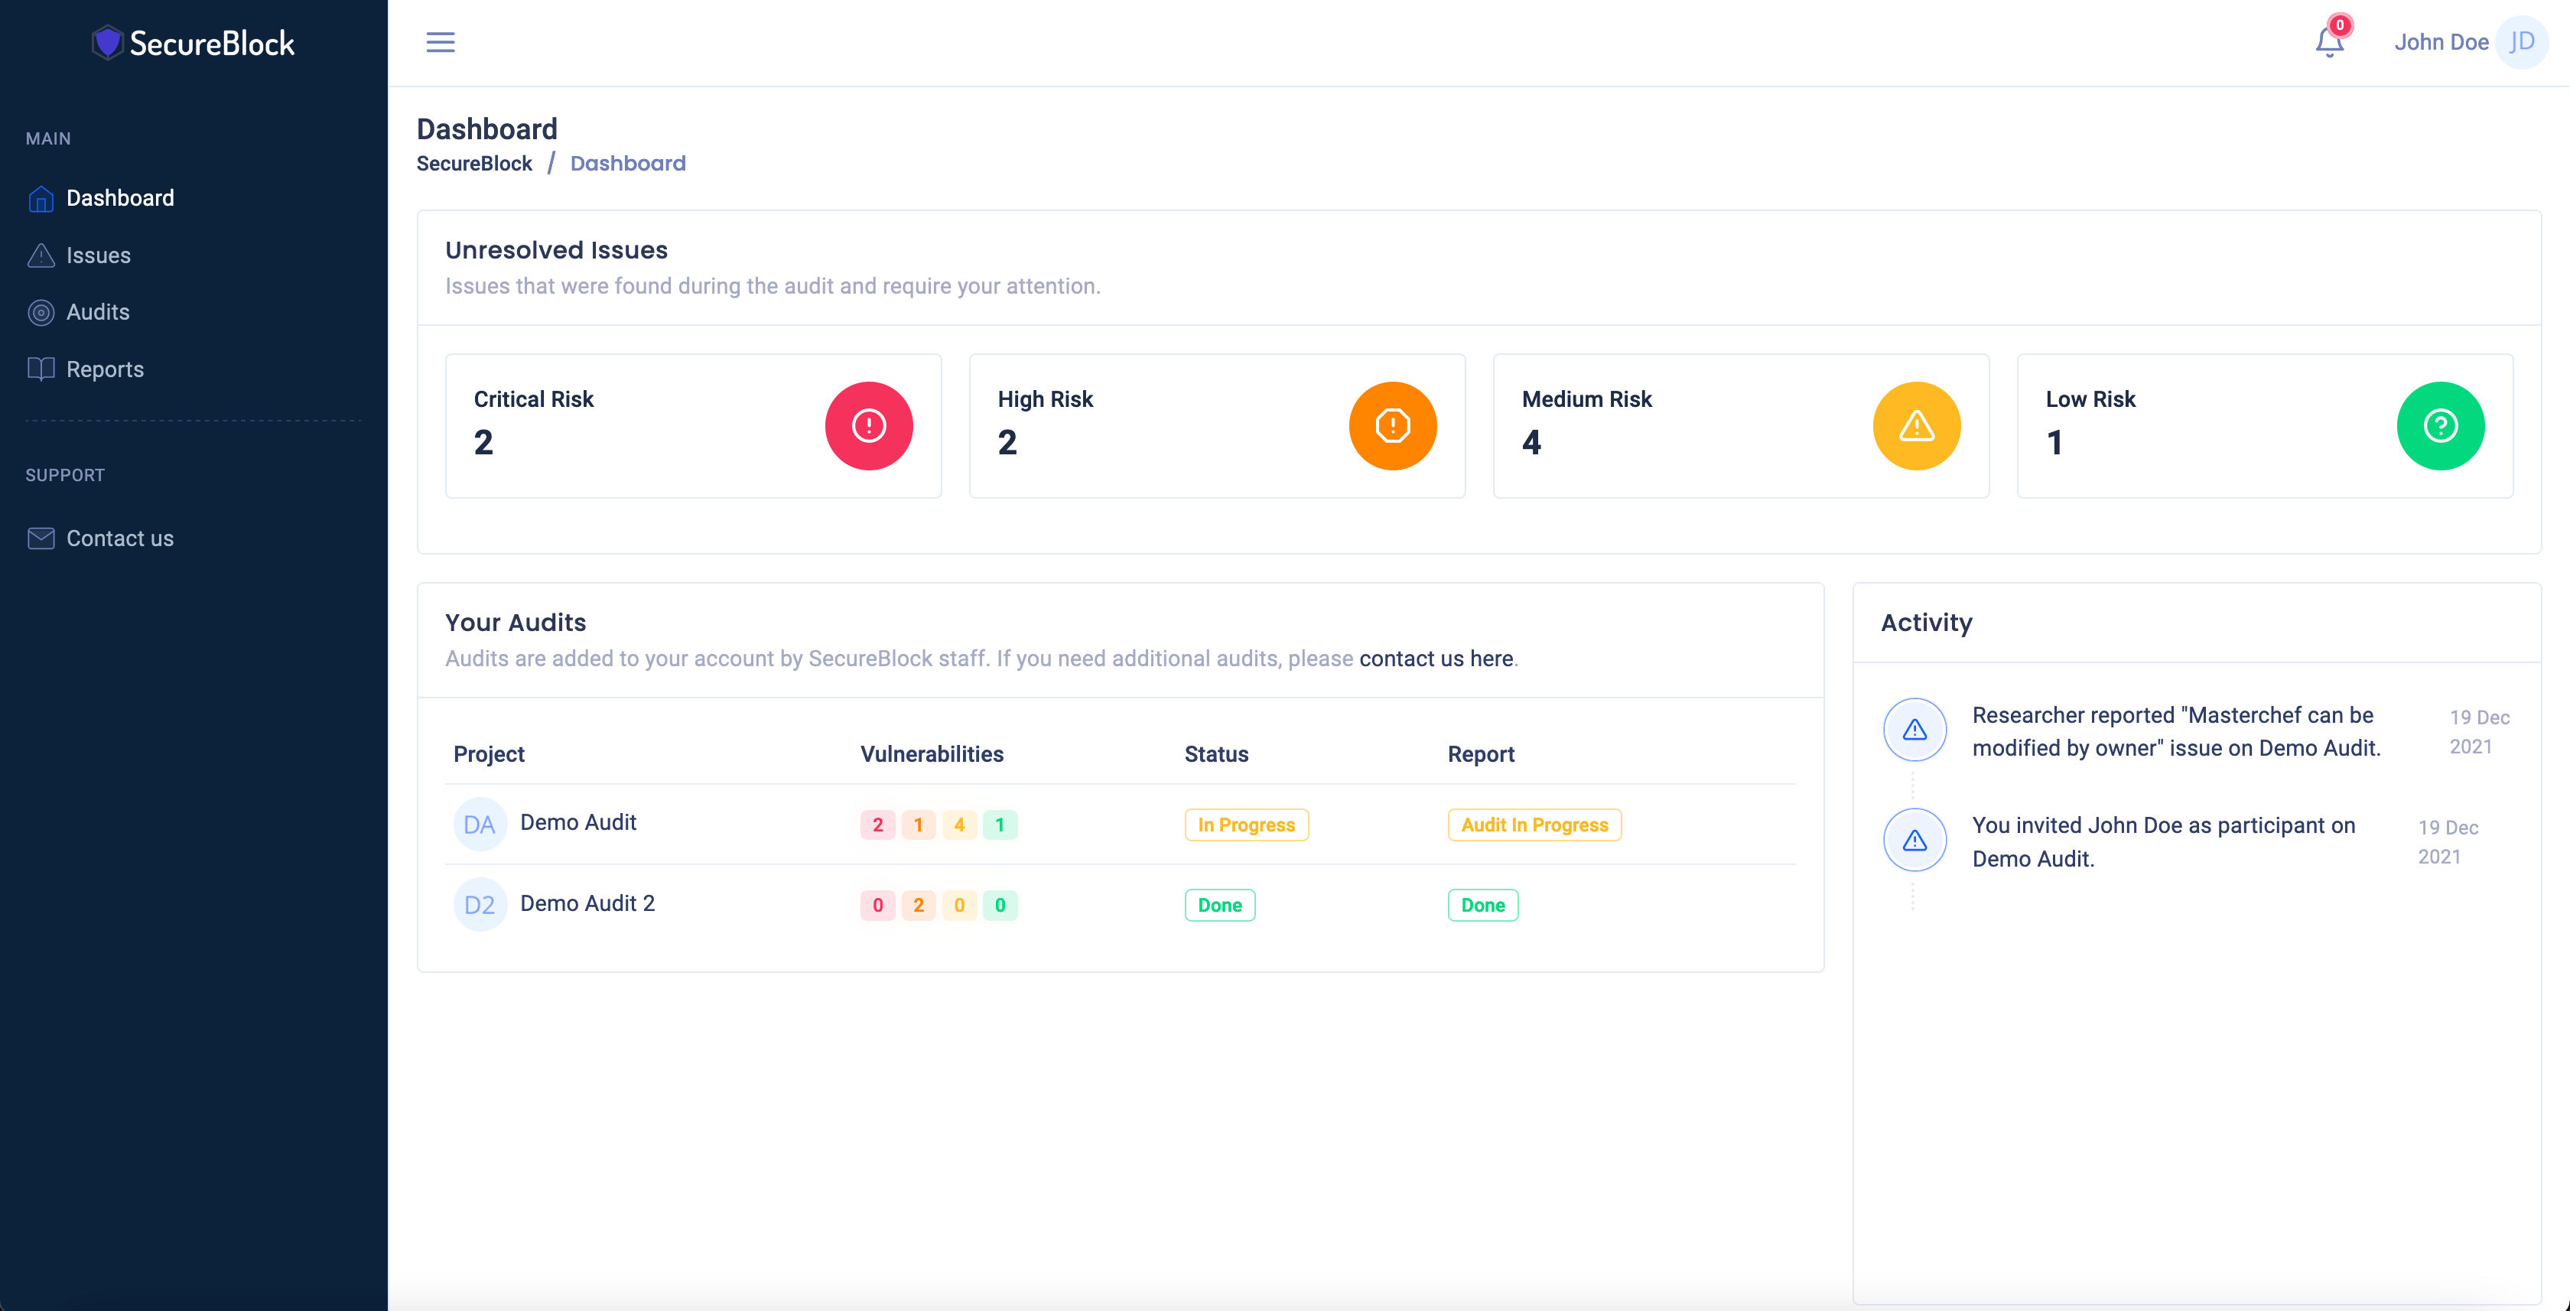The height and width of the screenshot is (1311, 2570).
Task: Click the Critical Risk red icon
Action: pyautogui.click(x=868, y=426)
